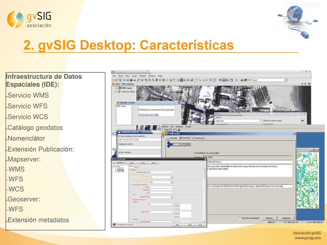Select the Editor tab in Metadata Editor

point(131,167)
